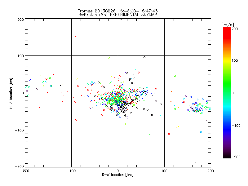Click the '200' tick label on the N-S axis
Viewport: 248px width, 186px height.
tap(20, 20)
